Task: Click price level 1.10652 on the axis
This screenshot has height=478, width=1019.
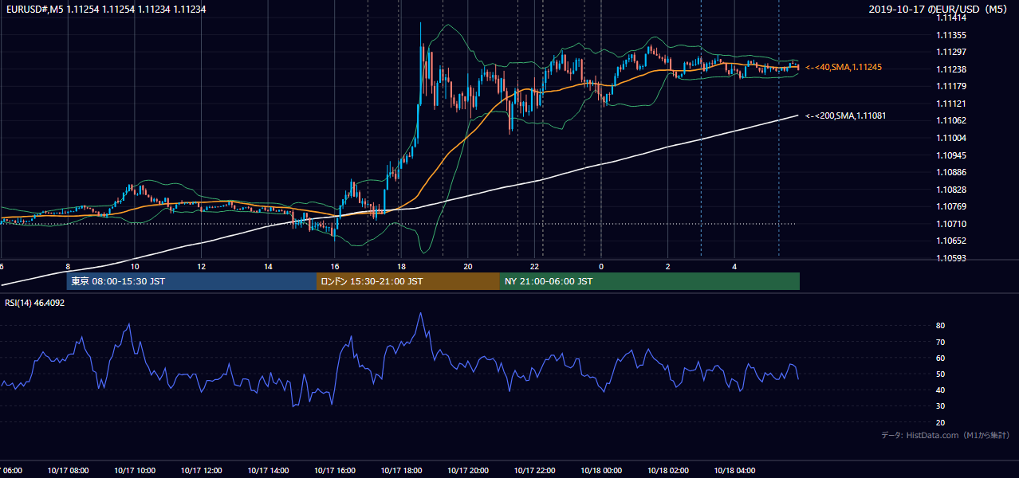Action: 952,241
